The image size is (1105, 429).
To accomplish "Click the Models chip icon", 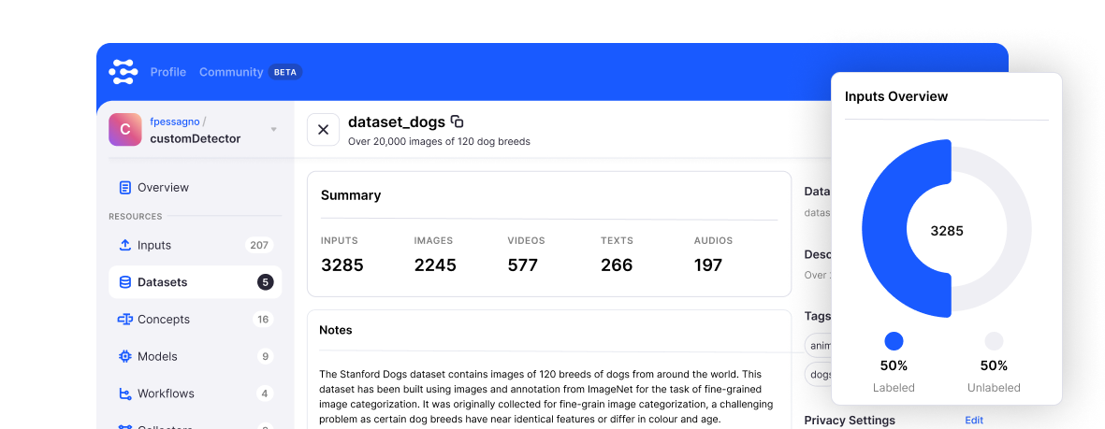I will [125, 356].
